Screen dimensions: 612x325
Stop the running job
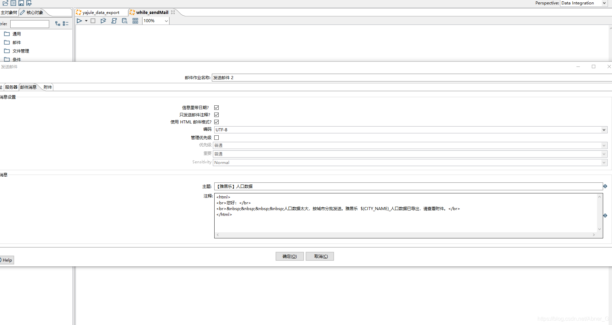click(x=93, y=21)
